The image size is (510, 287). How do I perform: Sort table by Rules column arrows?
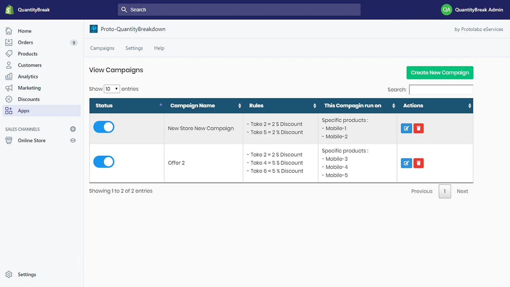314,106
